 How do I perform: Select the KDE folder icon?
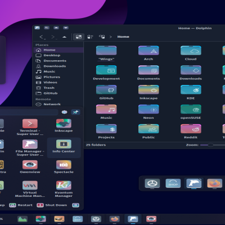[x=191, y=89]
